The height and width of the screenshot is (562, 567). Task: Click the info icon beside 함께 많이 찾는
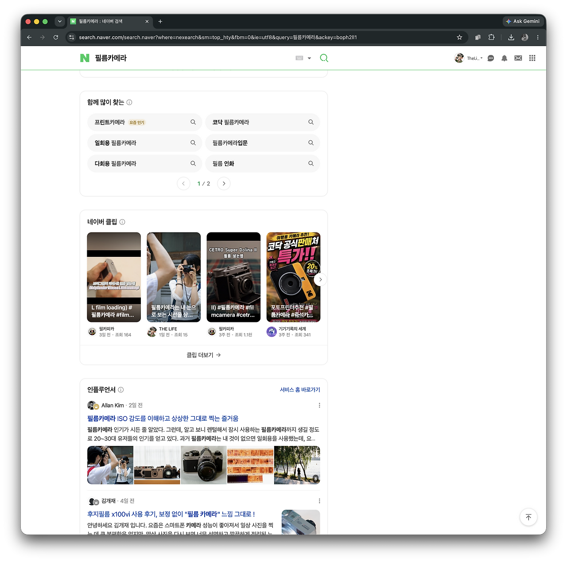click(129, 102)
